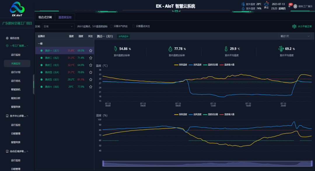Click the EK AIoT logo

(17, 8)
